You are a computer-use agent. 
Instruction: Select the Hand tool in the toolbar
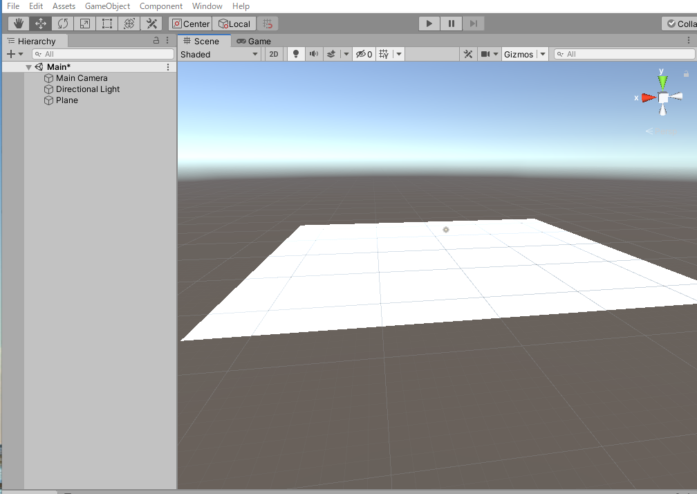coord(18,23)
